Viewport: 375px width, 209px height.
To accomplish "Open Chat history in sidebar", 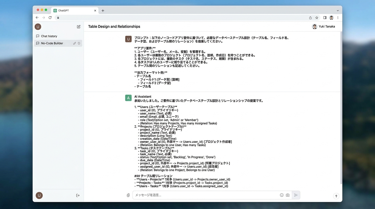I will [49, 36].
